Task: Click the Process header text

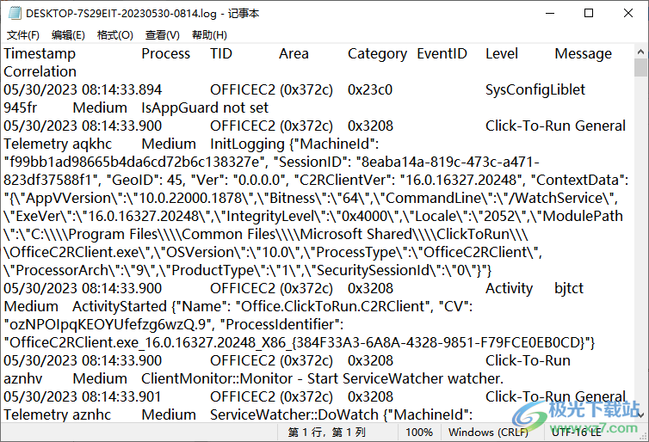Action: (x=165, y=54)
